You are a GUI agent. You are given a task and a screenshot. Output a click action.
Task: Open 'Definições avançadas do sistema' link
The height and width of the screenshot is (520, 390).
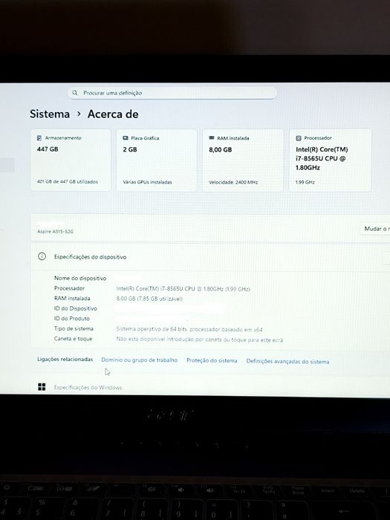(x=288, y=362)
